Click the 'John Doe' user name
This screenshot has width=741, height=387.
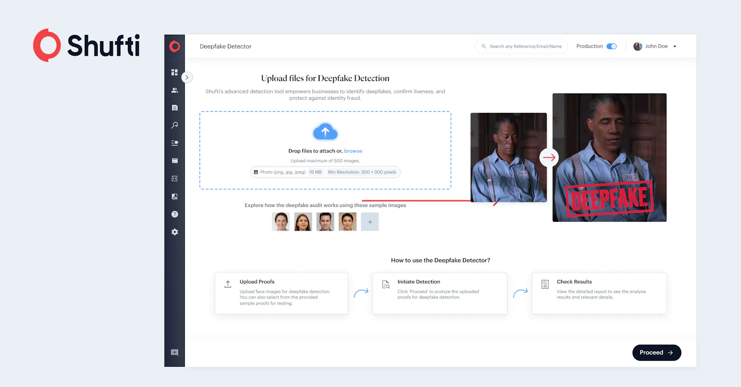pos(656,46)
